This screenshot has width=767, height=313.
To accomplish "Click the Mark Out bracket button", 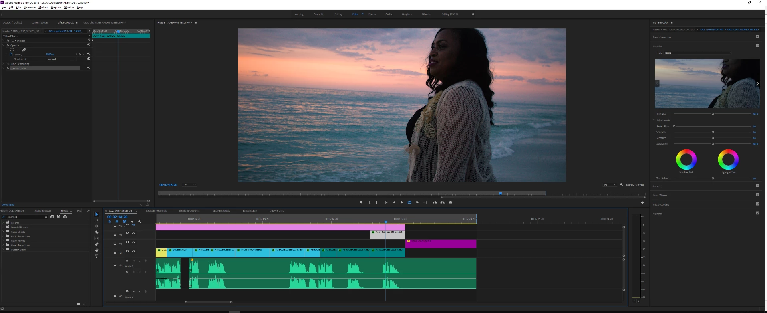I will pyautogui.click(x=376, y=202).
